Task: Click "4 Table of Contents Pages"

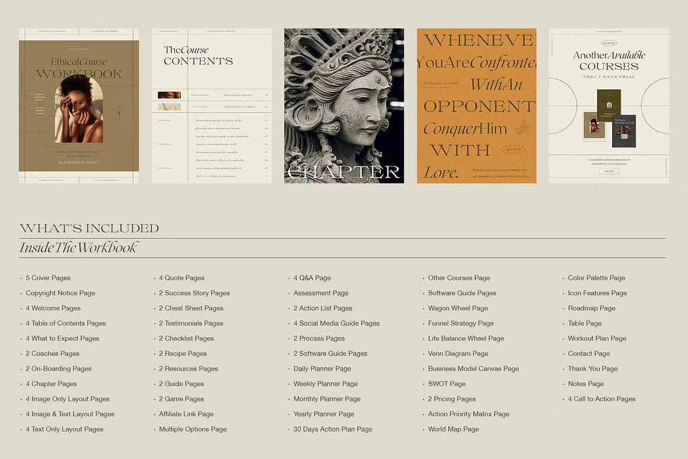Action: 66,323
